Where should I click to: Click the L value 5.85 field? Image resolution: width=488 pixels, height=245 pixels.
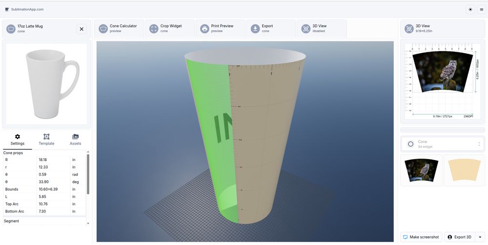coord(53,196)
